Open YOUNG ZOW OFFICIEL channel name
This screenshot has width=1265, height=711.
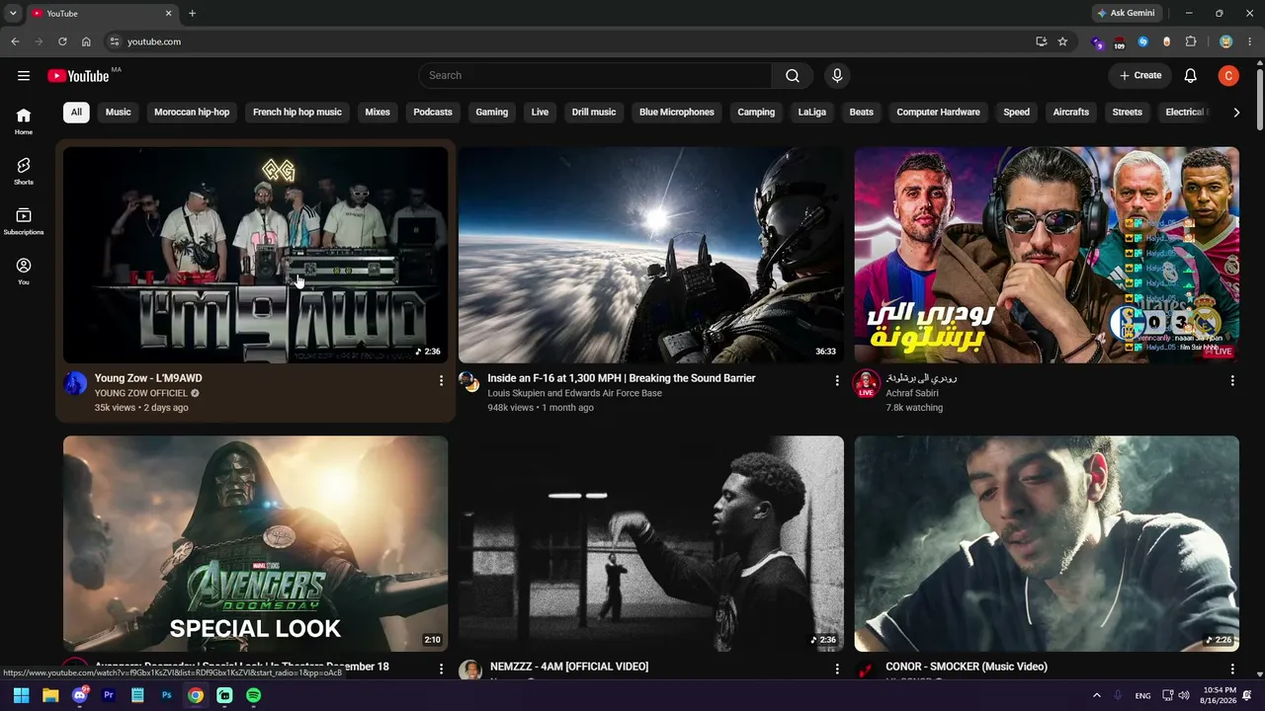click(141, 393)
